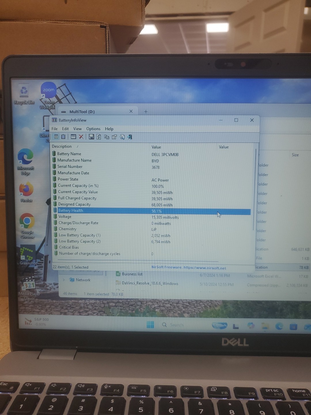Select the AC Power value
This screenshot has width=311, height=415.
(x=160, y=180)
